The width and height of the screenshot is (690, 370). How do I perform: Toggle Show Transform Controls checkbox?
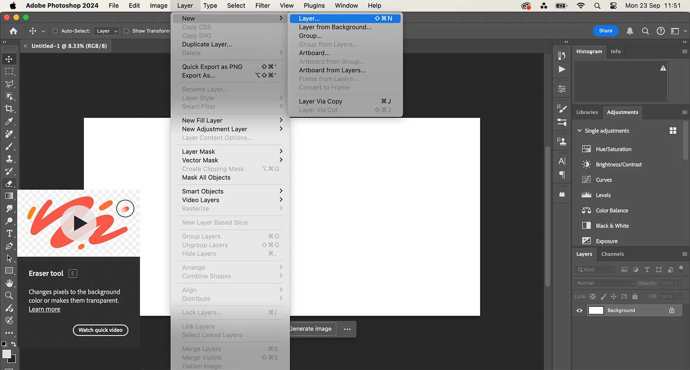click(126, 31)
